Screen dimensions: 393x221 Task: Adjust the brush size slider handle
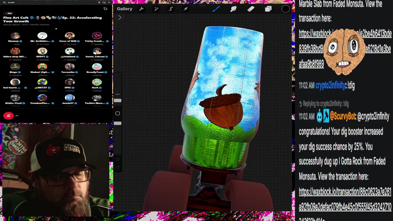(x=118, y=100)
